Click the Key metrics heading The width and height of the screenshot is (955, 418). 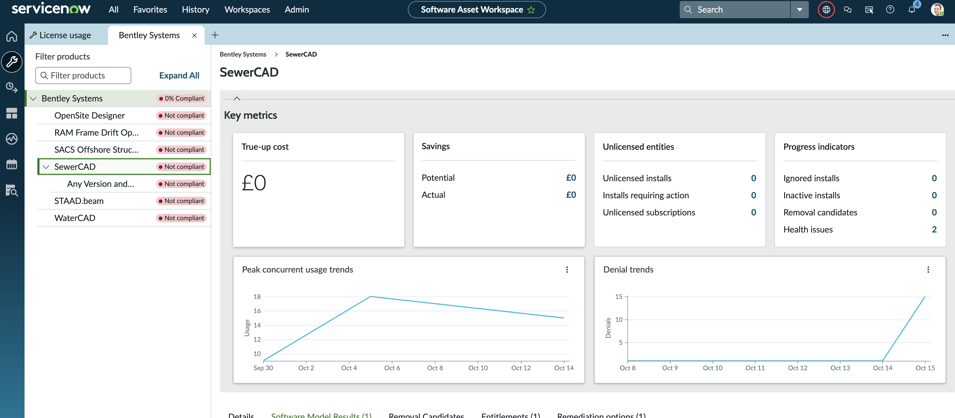[x=250, y=115]
